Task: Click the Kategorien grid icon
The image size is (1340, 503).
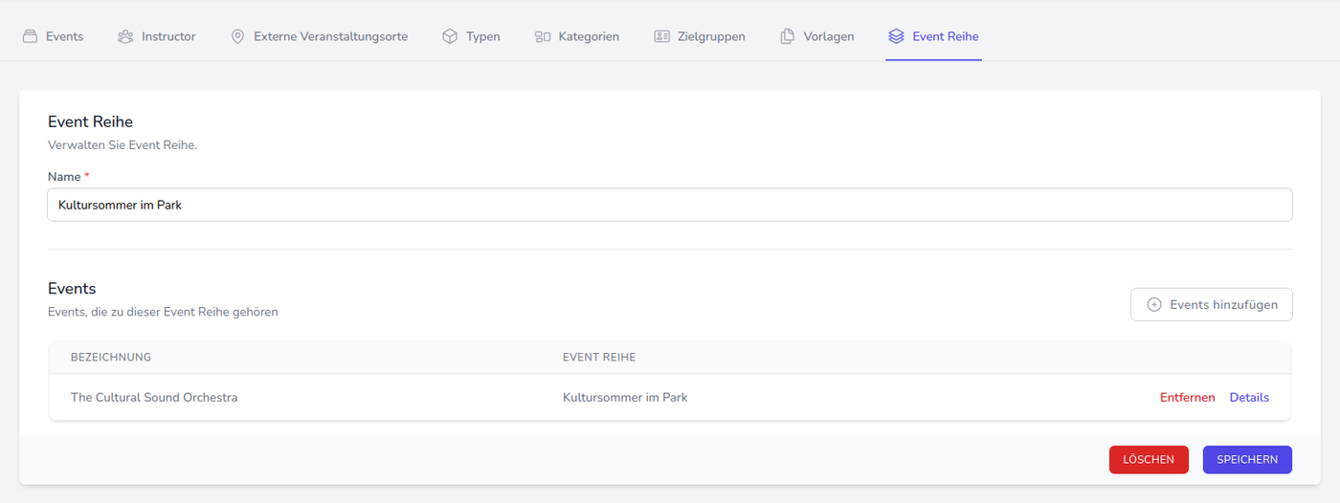Action: coord(543,36)
